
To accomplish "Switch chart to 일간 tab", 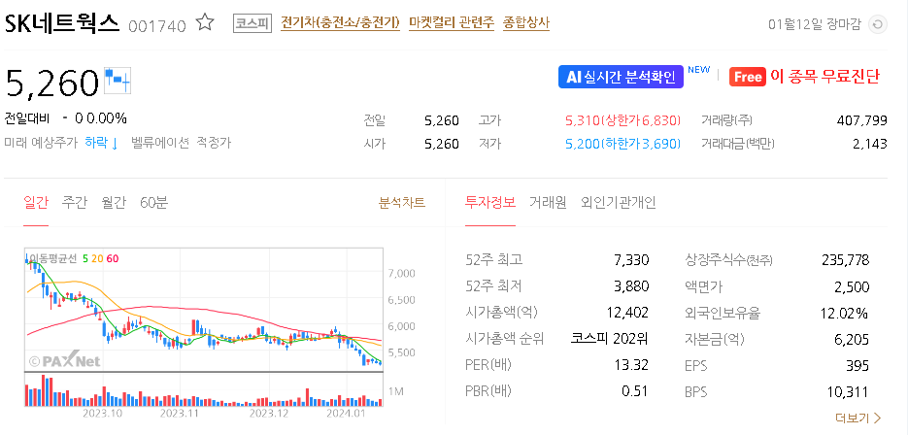I will click(35, 203).
